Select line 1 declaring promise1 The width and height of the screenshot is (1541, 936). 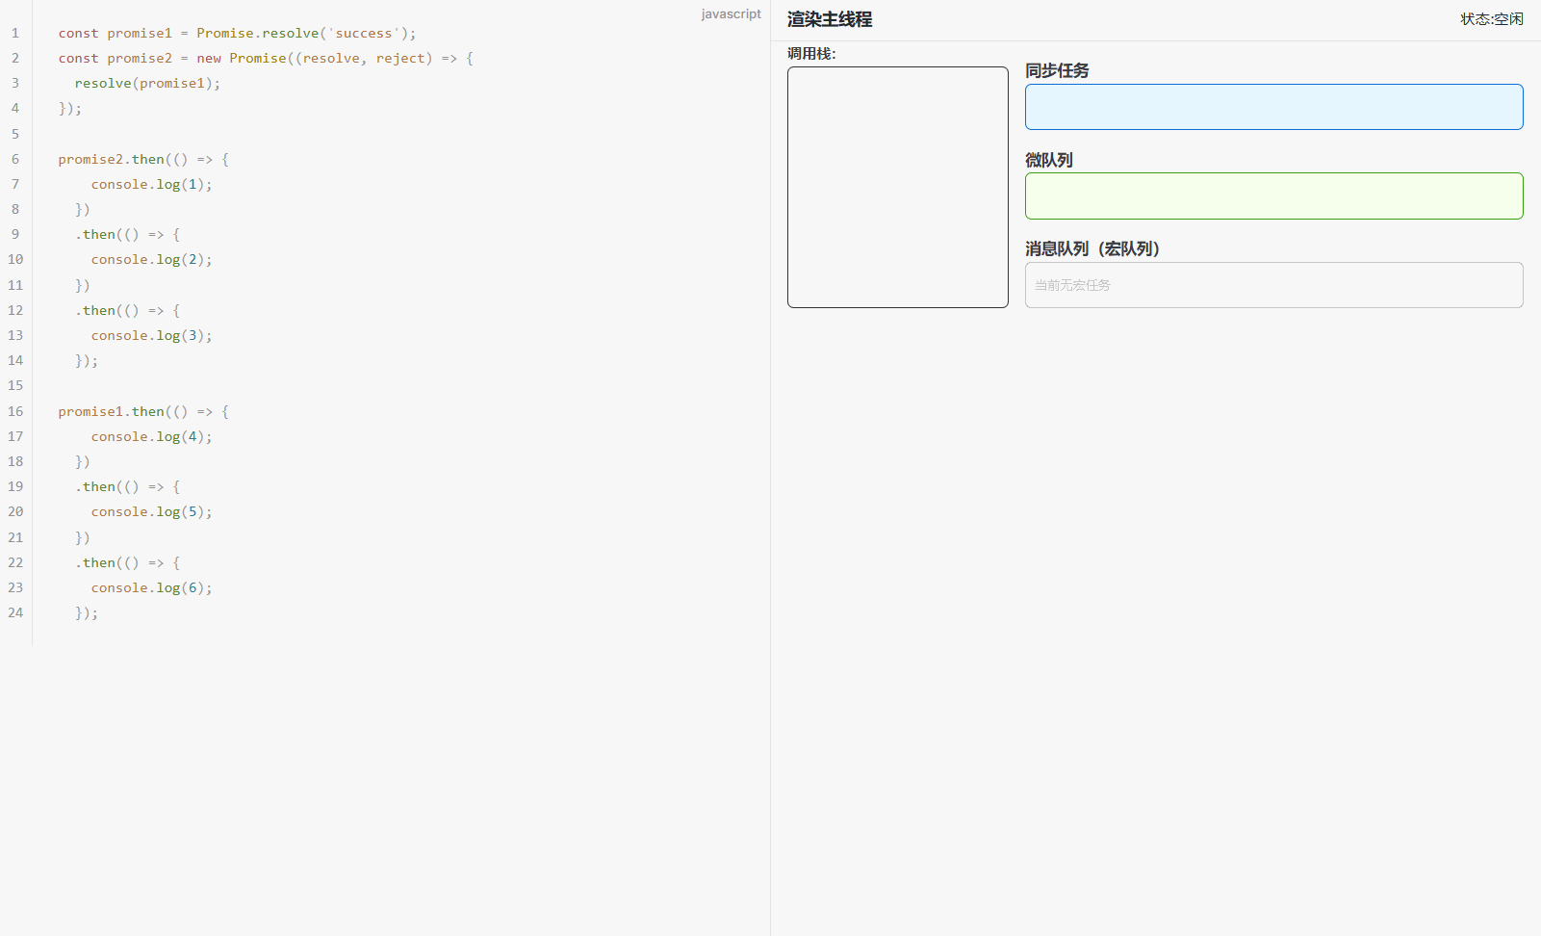(236, 33)
